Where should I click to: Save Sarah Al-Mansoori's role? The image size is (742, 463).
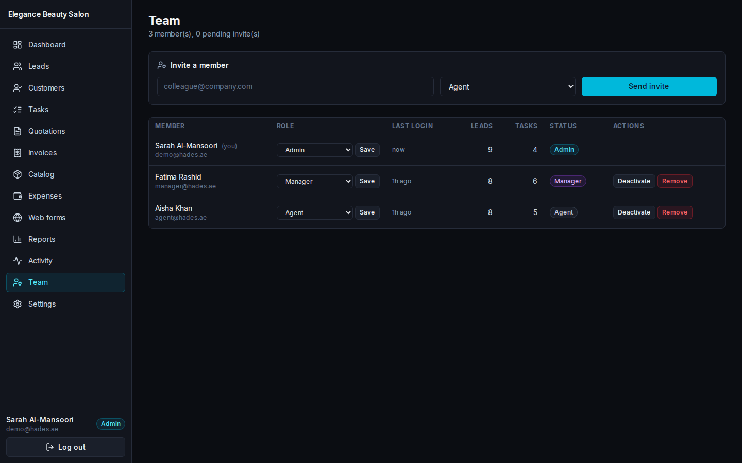367,150
